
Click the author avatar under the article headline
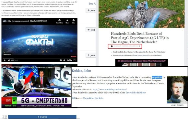coord(112,46)
